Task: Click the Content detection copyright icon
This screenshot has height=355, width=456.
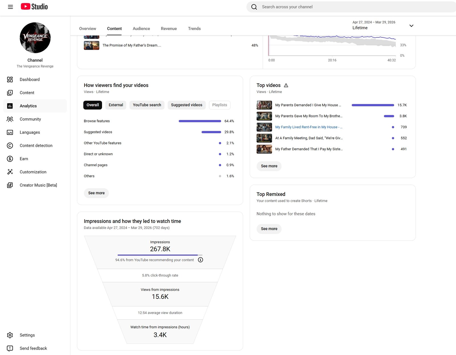Action: [10, 146]
